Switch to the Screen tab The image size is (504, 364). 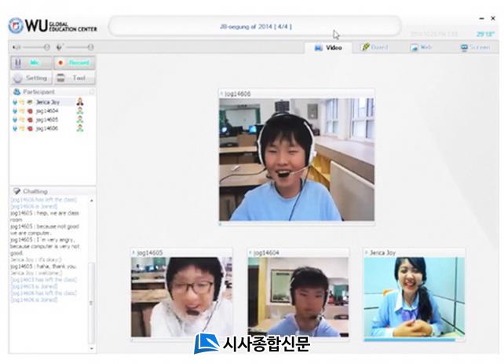coord(474,47)
